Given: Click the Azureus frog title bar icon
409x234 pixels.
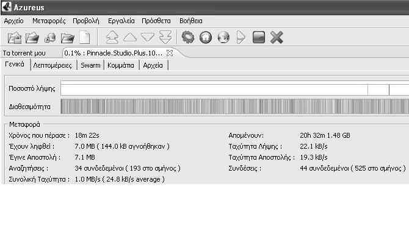Looking at the screenshot, I should point(6,7).
